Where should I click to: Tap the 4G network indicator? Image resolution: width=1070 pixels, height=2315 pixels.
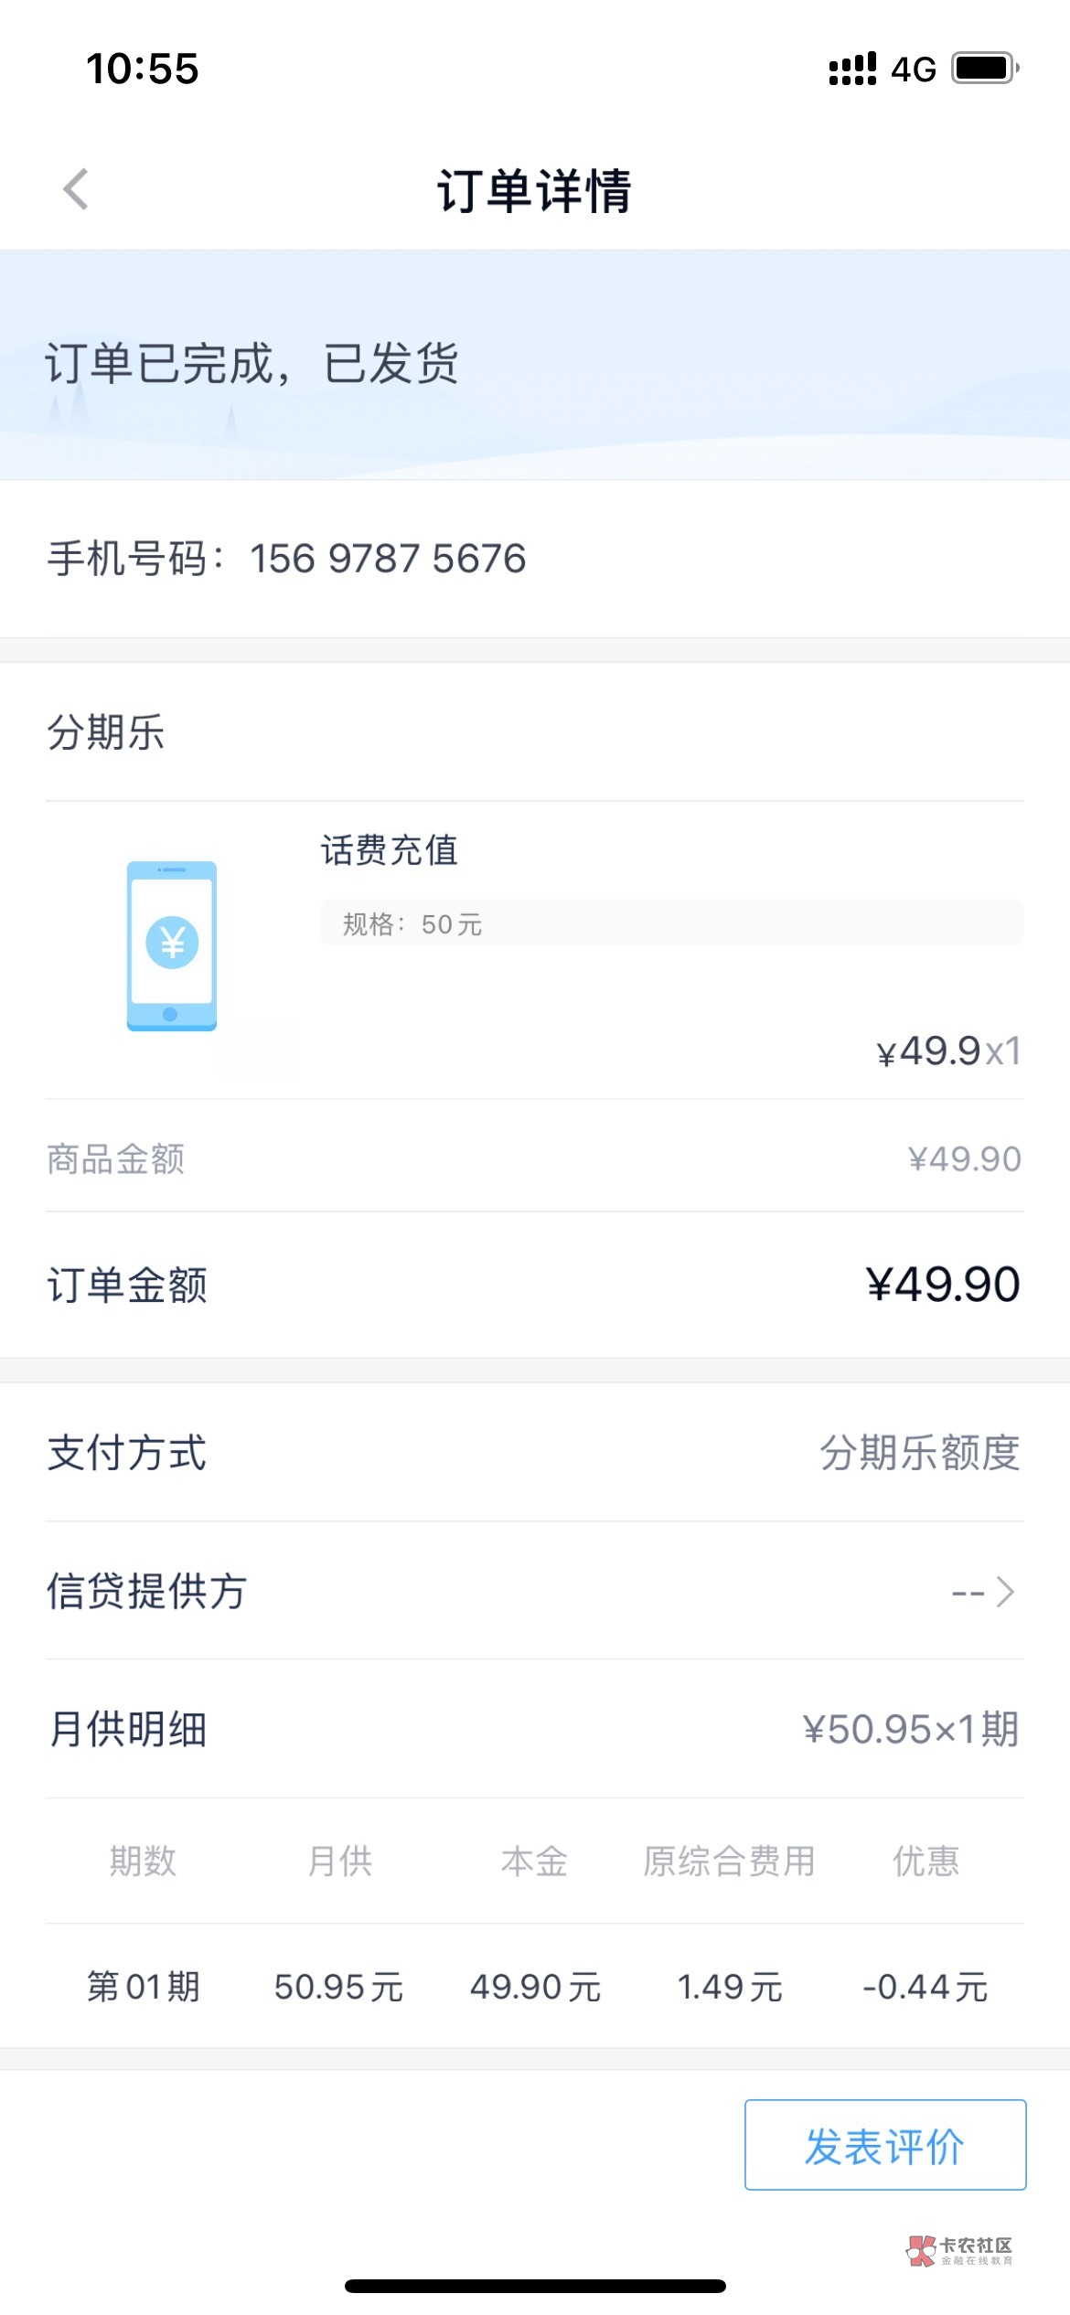914,69
